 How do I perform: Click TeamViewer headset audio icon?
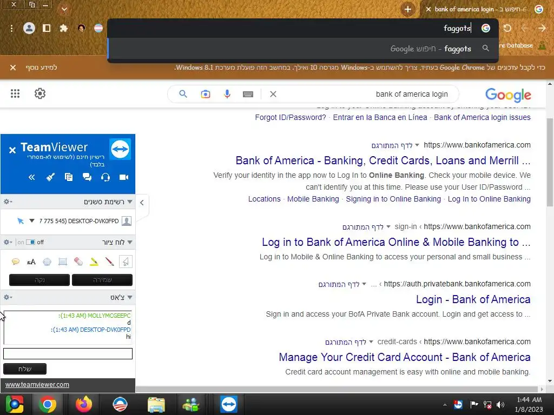(x=105, y=177)
